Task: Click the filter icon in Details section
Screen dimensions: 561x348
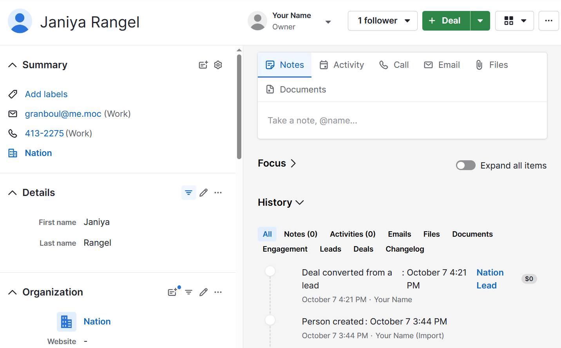Action: pos(188,192)
